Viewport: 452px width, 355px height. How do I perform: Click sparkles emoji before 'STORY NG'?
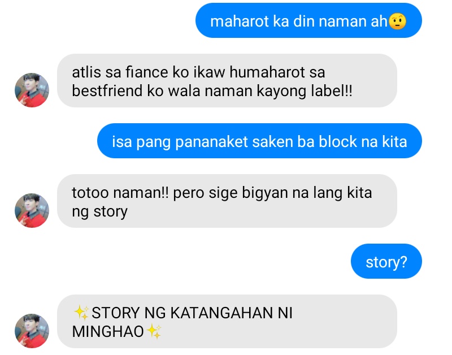[x=81, y=313]
